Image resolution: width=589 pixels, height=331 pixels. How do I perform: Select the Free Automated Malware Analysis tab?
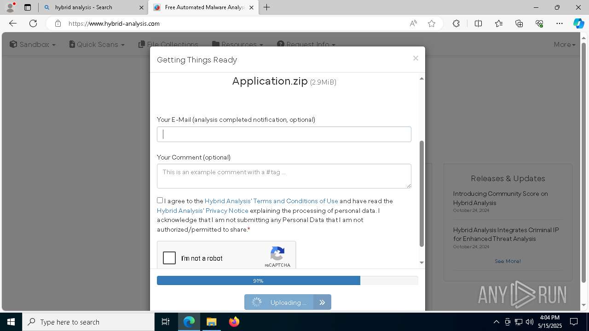(204, 7)
